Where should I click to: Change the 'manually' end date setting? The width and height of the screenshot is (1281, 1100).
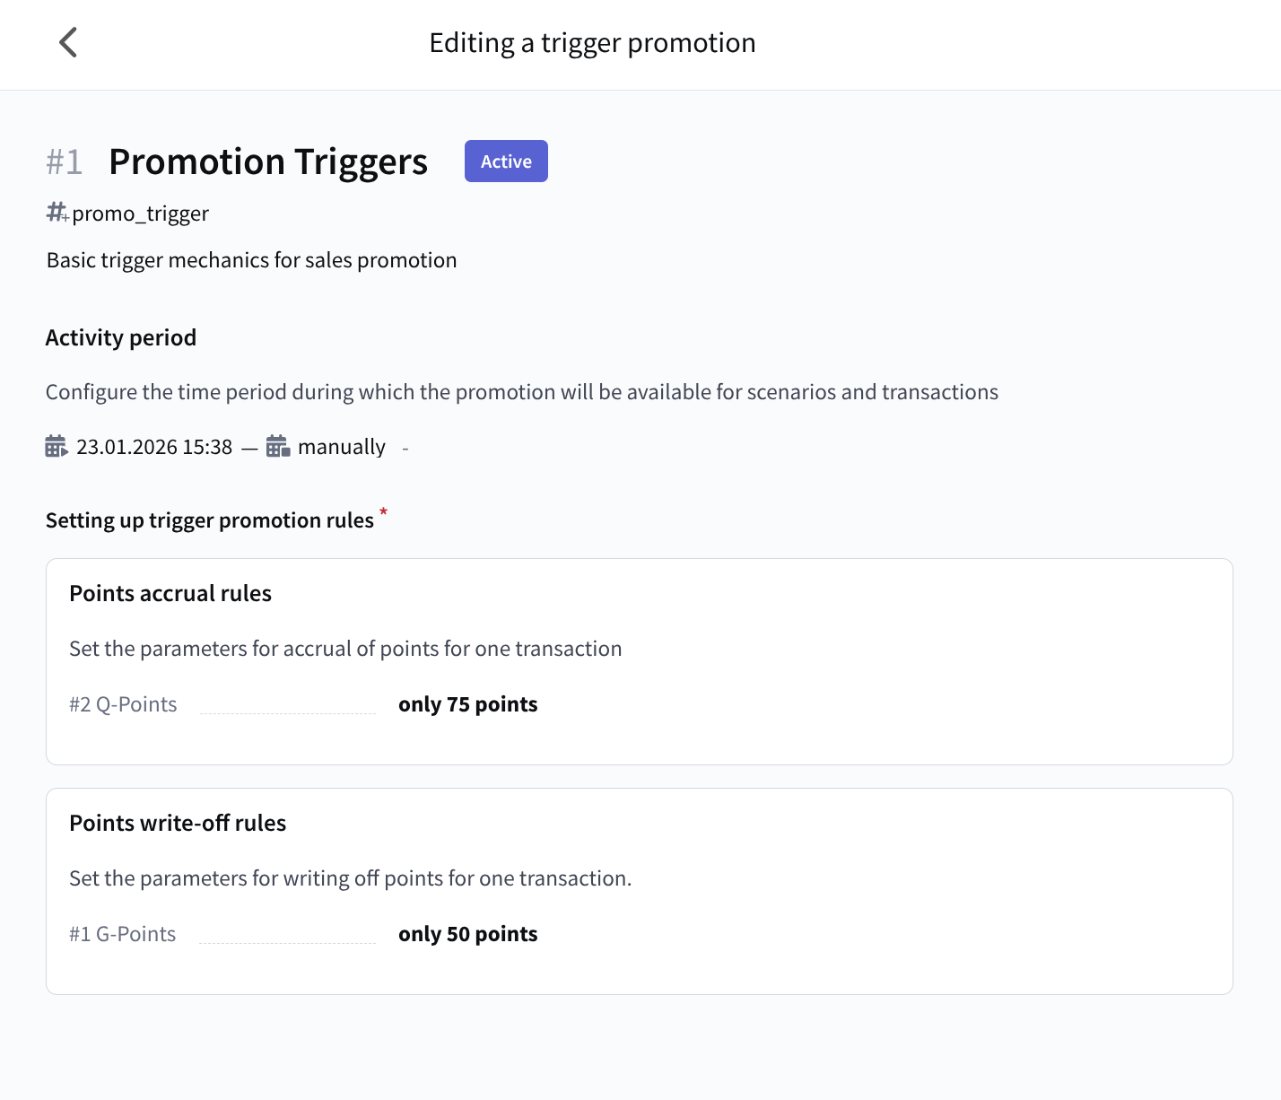click(342, 447)
